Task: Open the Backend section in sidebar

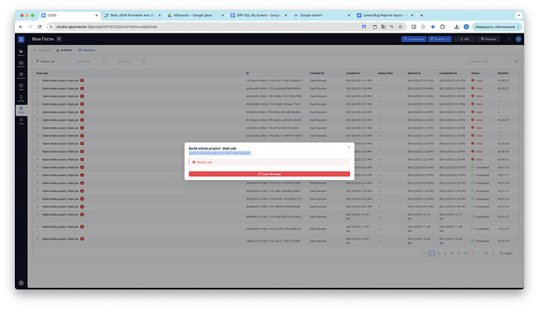Action: 21,76
